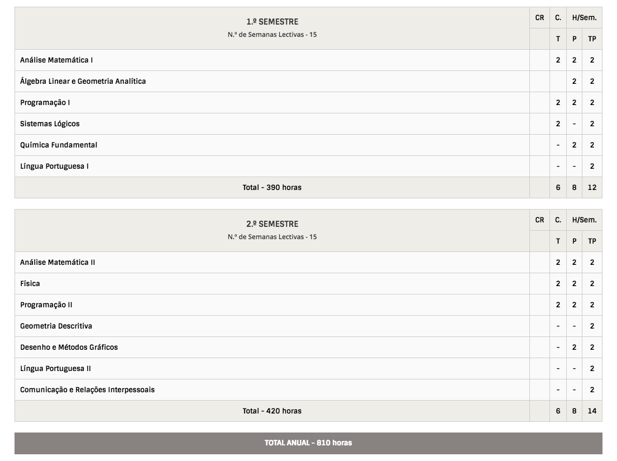Click the TOTAL ANUAL - 810 horas bar
Screen dimensions: 617x461
[x=308, y=443]
